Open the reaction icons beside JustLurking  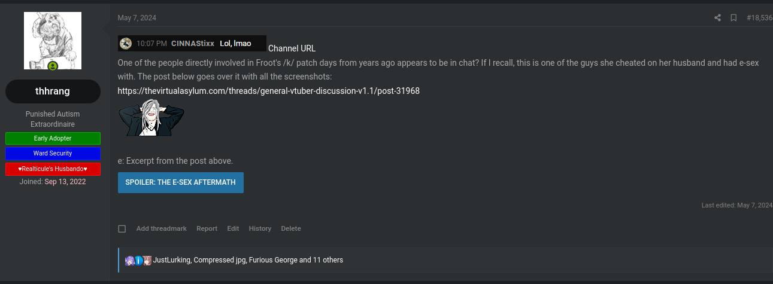pyautogui.click(x=138, y=260)
